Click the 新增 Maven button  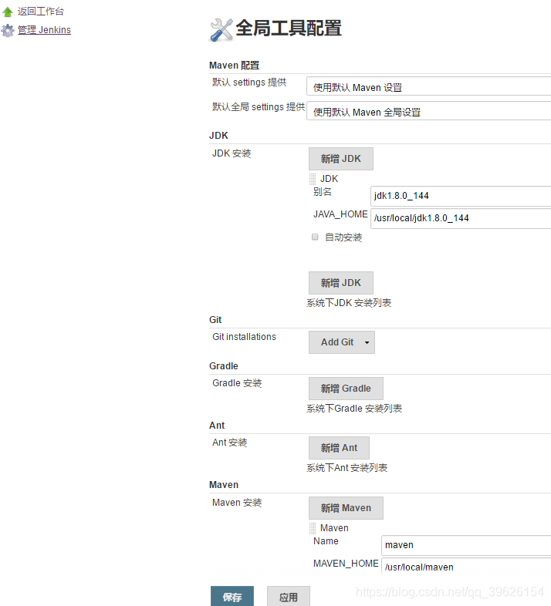point(346,508)
